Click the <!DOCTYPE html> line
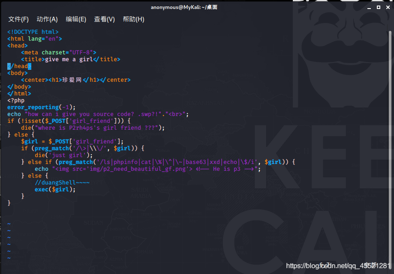 click(x=33, y=32)
